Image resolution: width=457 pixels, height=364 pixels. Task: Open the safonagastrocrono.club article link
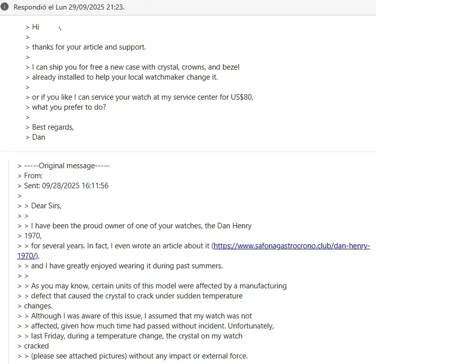pos(292,246)
